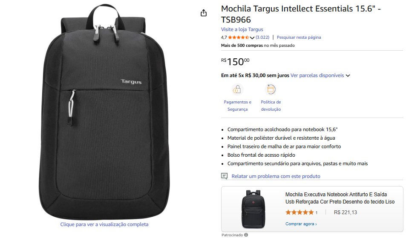
Task: Click Relatar um problema com este produto
Action: [276, 176]
